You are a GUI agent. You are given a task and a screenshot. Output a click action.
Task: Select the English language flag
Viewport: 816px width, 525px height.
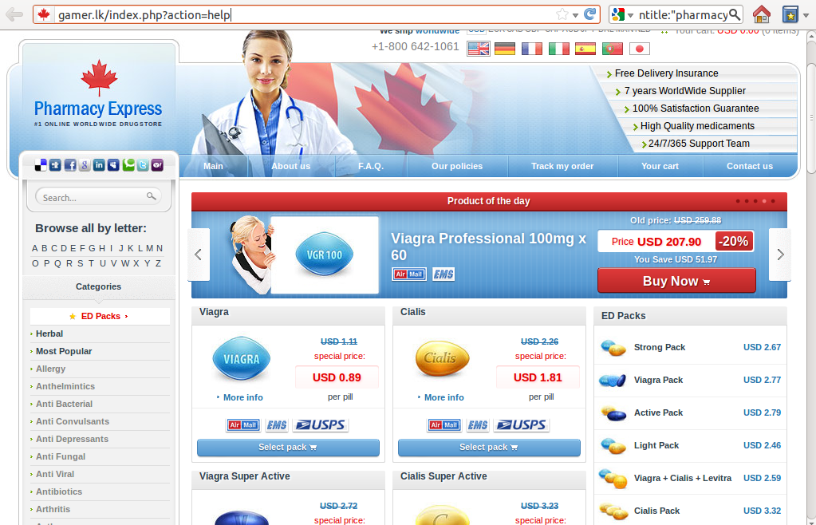pyautogui.click(x=479, y=49)
